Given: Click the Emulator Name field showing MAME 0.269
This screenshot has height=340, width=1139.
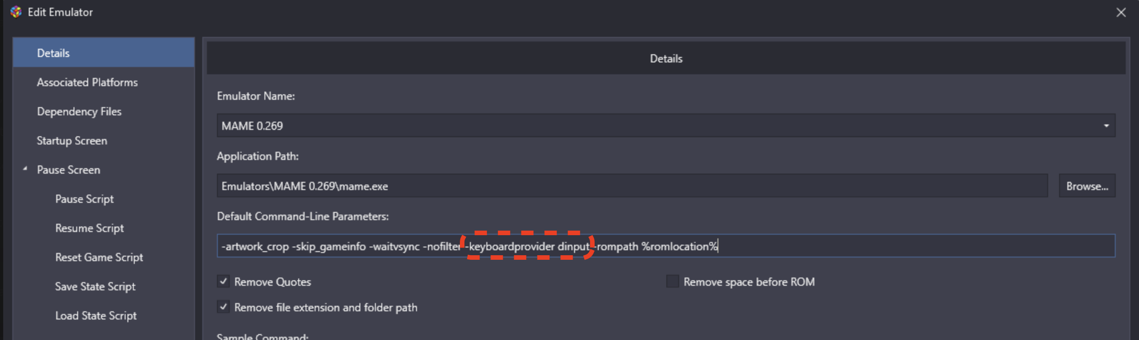Looking at the screenshot, I should point(666,125).
